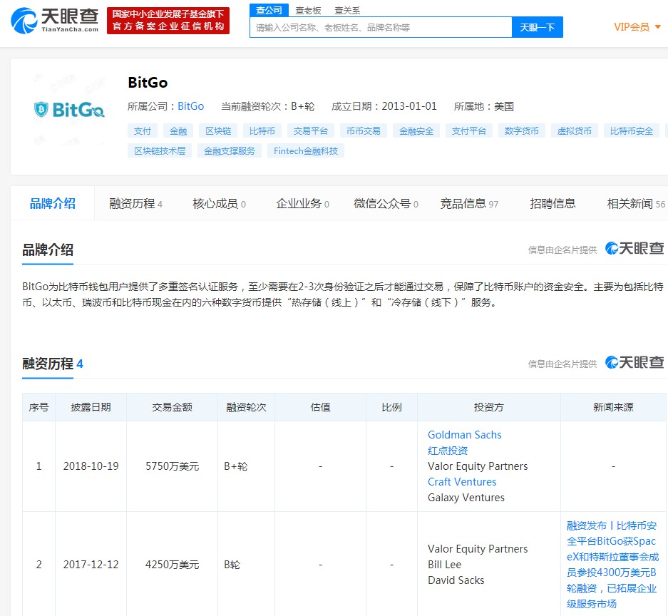Switch to the 微信公众号 tab

(386, 204)
